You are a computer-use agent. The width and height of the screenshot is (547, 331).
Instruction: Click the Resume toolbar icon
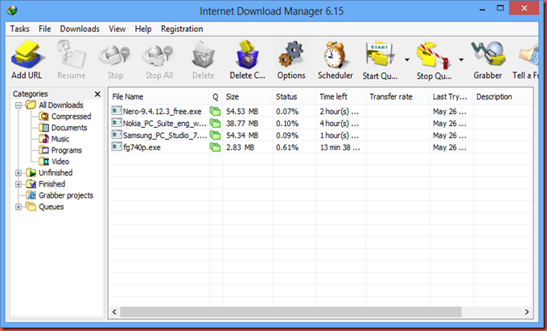tap(71, 55)
